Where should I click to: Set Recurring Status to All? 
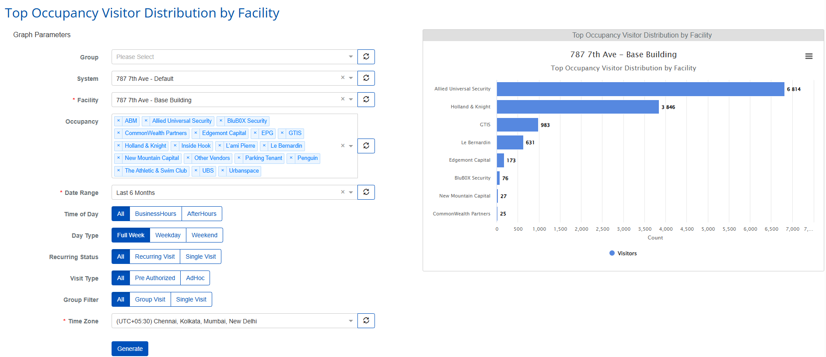(x=121, y=256)
